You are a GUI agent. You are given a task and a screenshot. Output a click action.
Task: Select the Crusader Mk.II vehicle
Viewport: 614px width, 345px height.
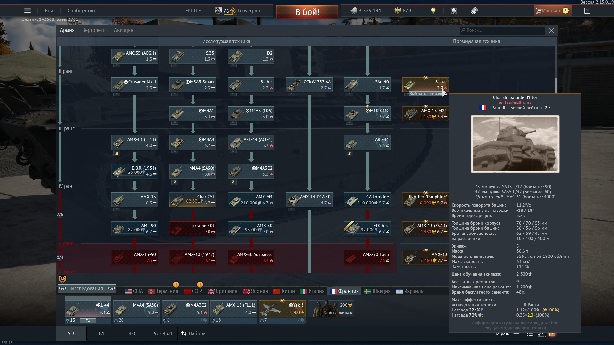coord(135,85)
